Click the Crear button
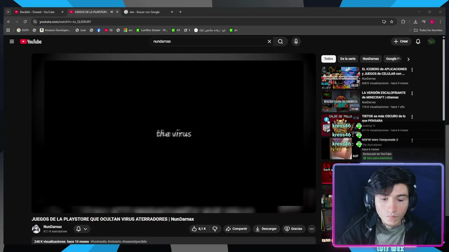 [401, 41]
